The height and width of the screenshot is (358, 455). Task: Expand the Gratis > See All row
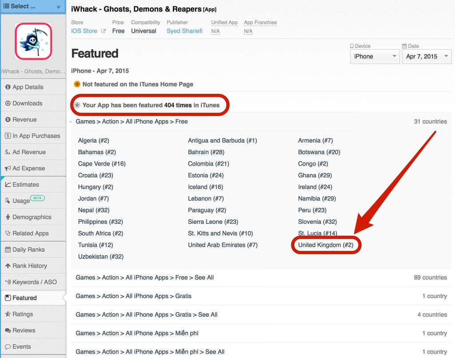(261, 315)
